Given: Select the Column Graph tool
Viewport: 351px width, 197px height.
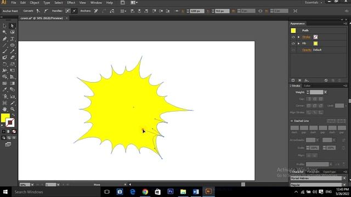Looking at the screenshot, I should pyautogui.click(x=12, y=96).
